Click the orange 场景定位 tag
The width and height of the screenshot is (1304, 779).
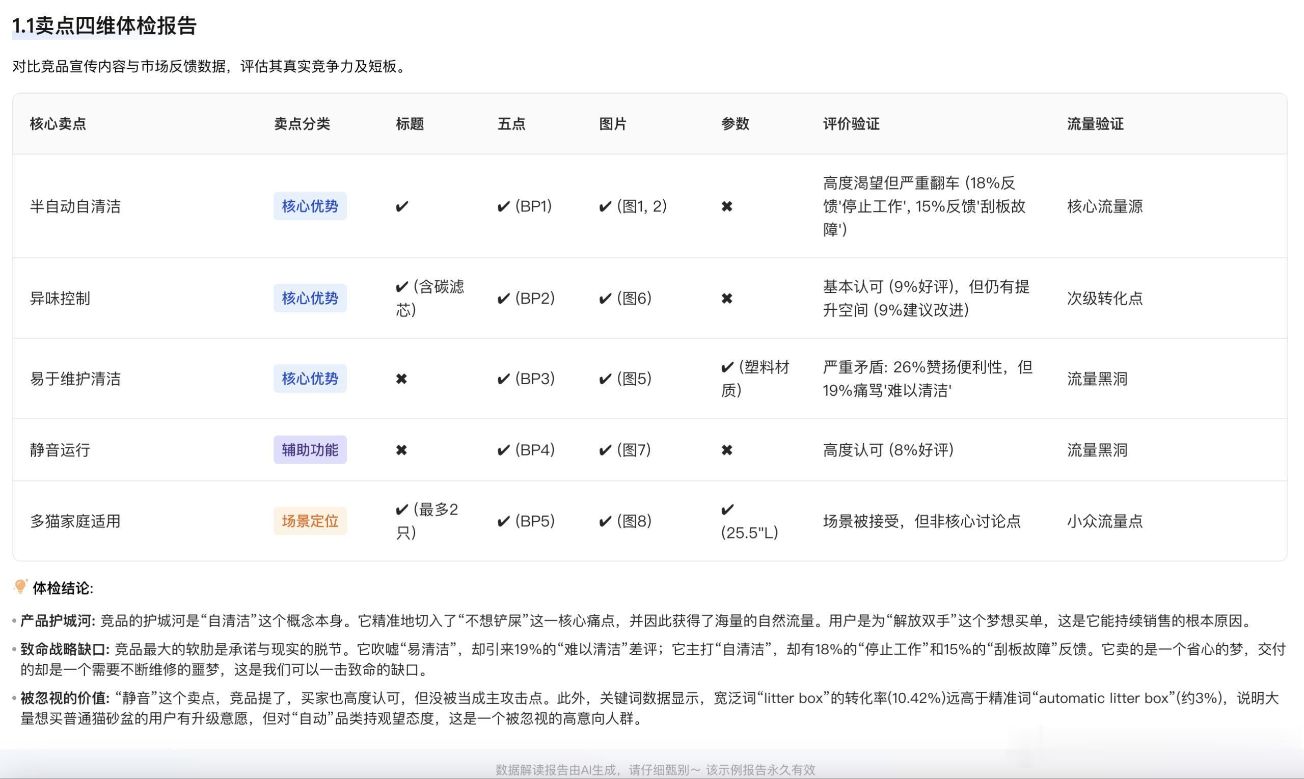pyautogui.click(x=310, y=521)
